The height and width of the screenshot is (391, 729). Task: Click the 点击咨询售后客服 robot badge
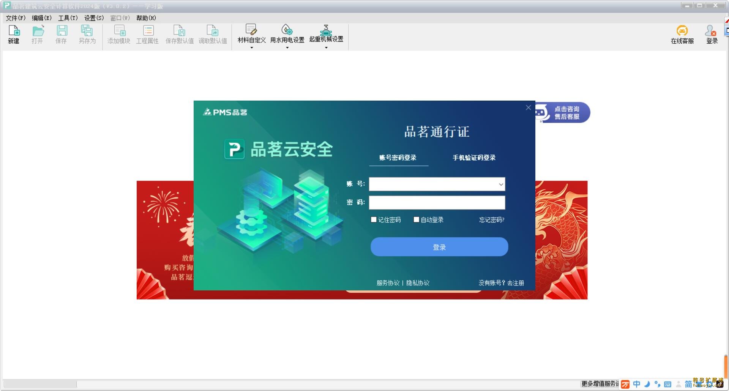562,113
